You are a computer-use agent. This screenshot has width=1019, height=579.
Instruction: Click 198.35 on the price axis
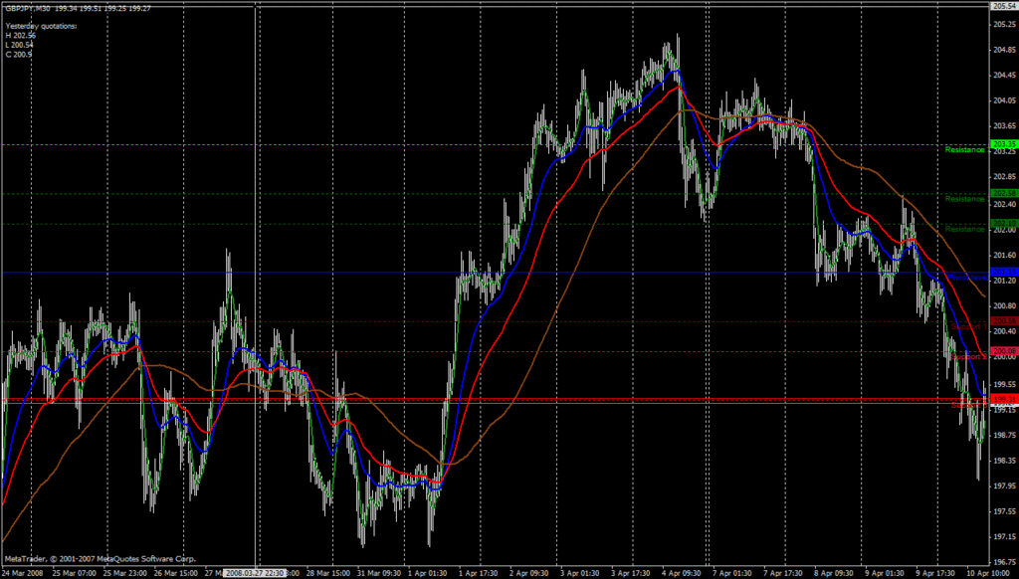(x=1005, y=461)
